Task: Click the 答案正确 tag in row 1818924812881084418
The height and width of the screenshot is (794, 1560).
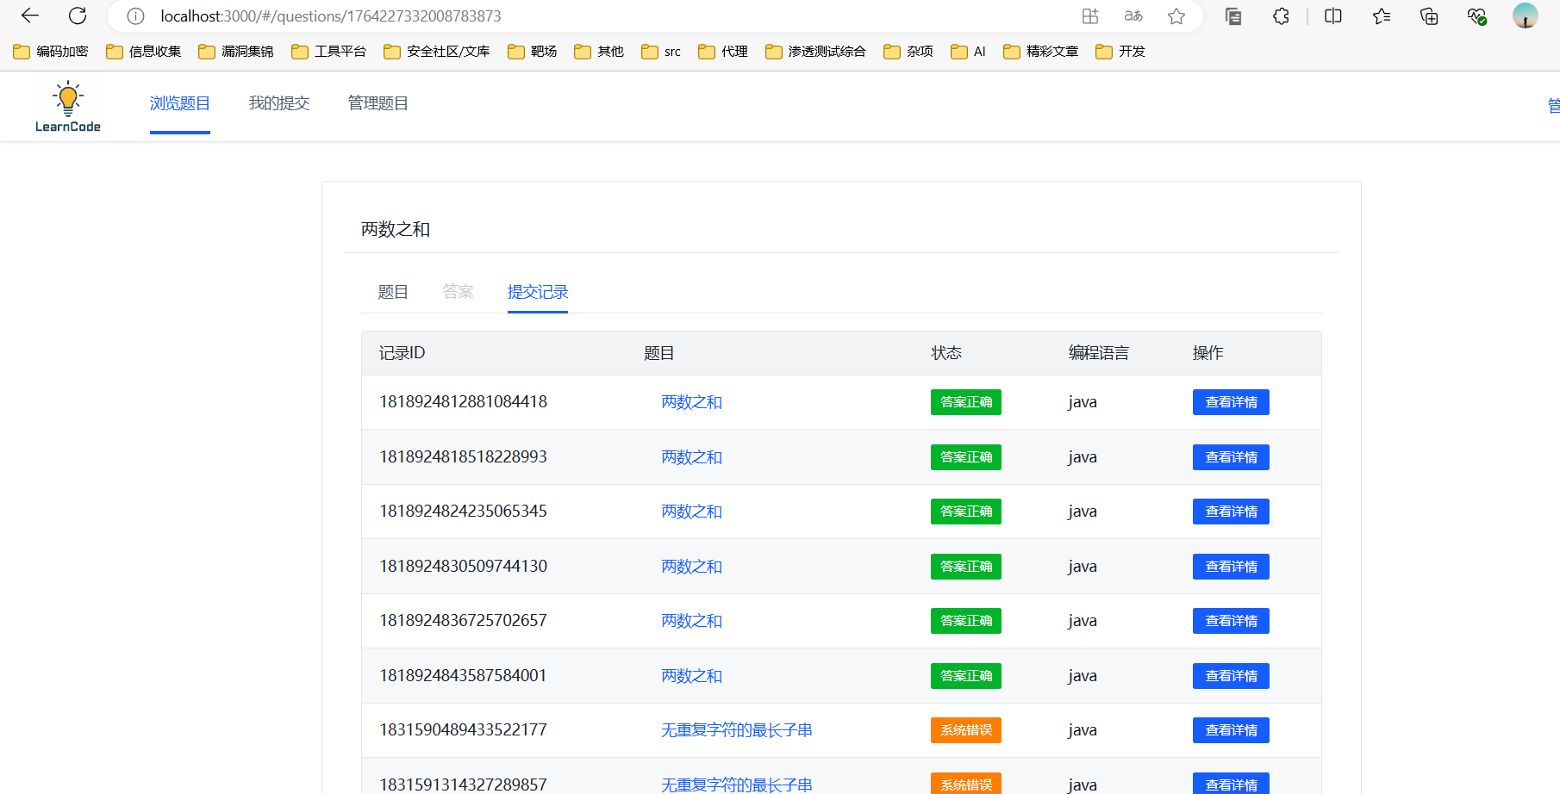Action: [x=966, y=402]
